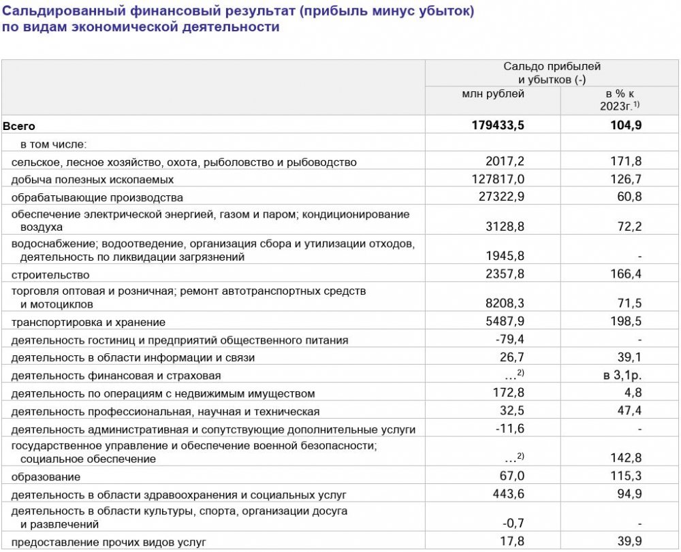Click the 'Сальдо прибылей и убытков (-)' column header
Viewport: 681px width, 552px height.
(x=552, y=73)
